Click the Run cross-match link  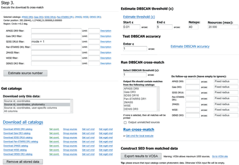tap(139, 130)
